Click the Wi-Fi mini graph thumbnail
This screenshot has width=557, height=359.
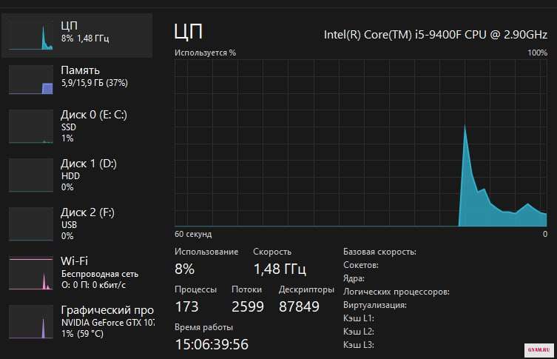(31, 274)
